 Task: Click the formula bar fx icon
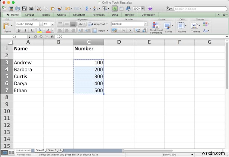coord(52,36)
